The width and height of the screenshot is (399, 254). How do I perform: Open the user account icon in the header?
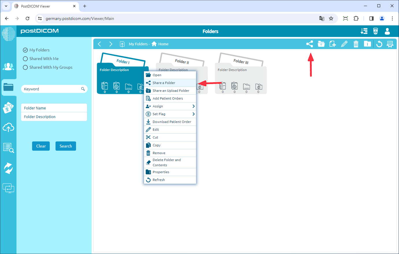click(x=387, y=31)
